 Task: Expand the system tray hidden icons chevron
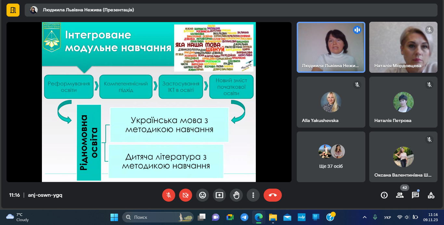pyautogui.click(x=365, y=217)
